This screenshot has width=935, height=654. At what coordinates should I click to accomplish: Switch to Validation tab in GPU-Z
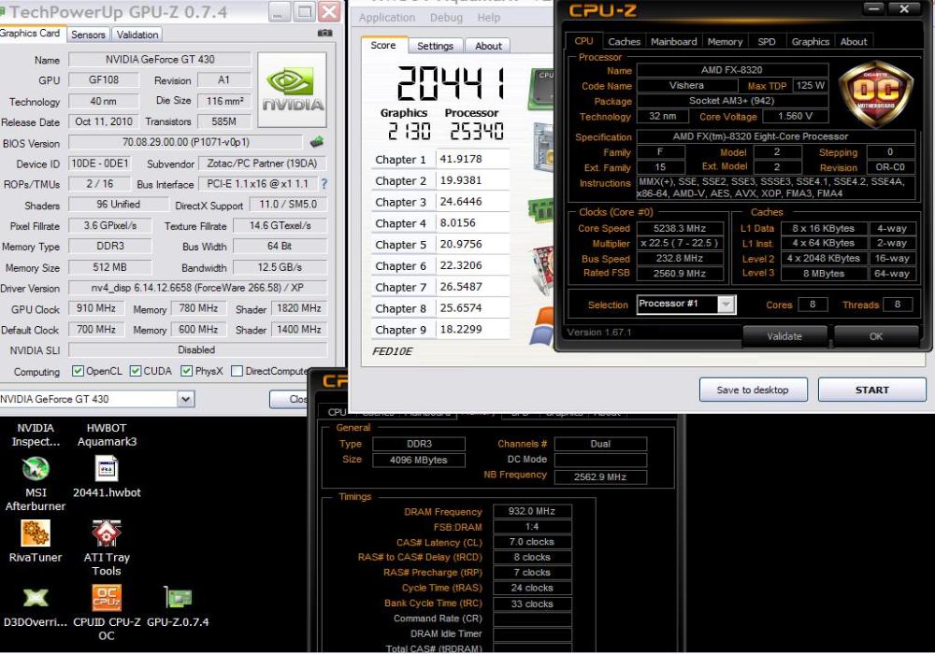(x=137, y=35)
